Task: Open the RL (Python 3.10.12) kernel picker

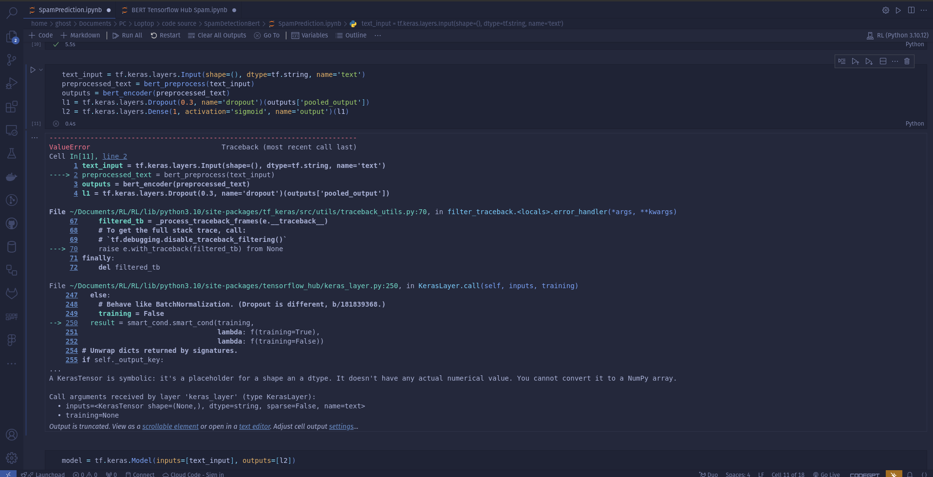Action: (x=897, y=36)
